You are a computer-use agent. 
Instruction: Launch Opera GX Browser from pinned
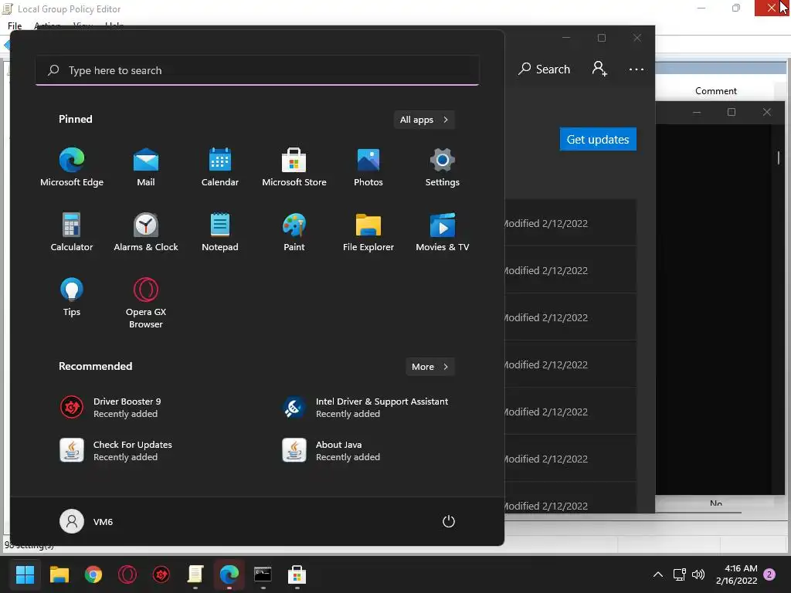[x=146, y=303]
